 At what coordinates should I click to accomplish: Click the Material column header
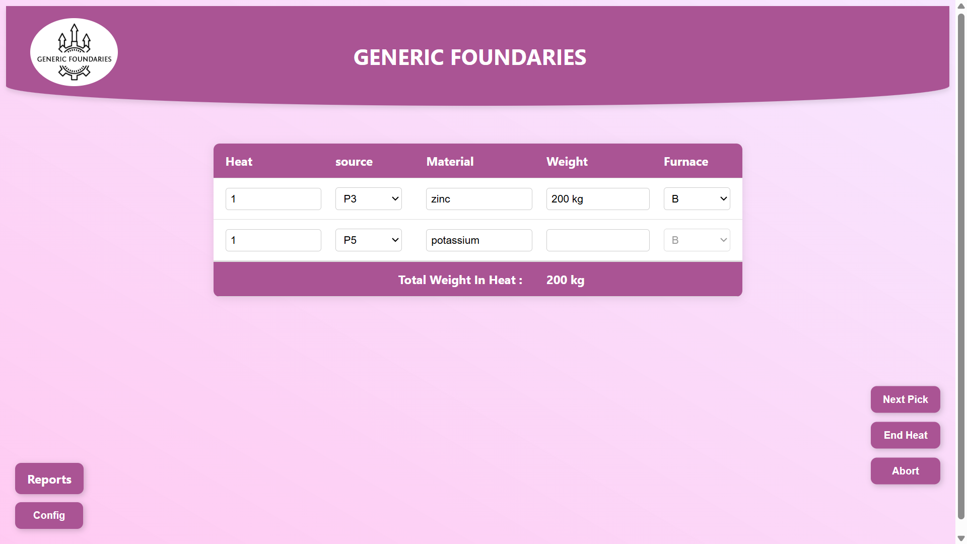pos(450,162)
